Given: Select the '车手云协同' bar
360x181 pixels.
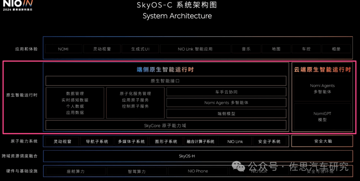Looking at the screenshot, I should click(x=226, y=92).
